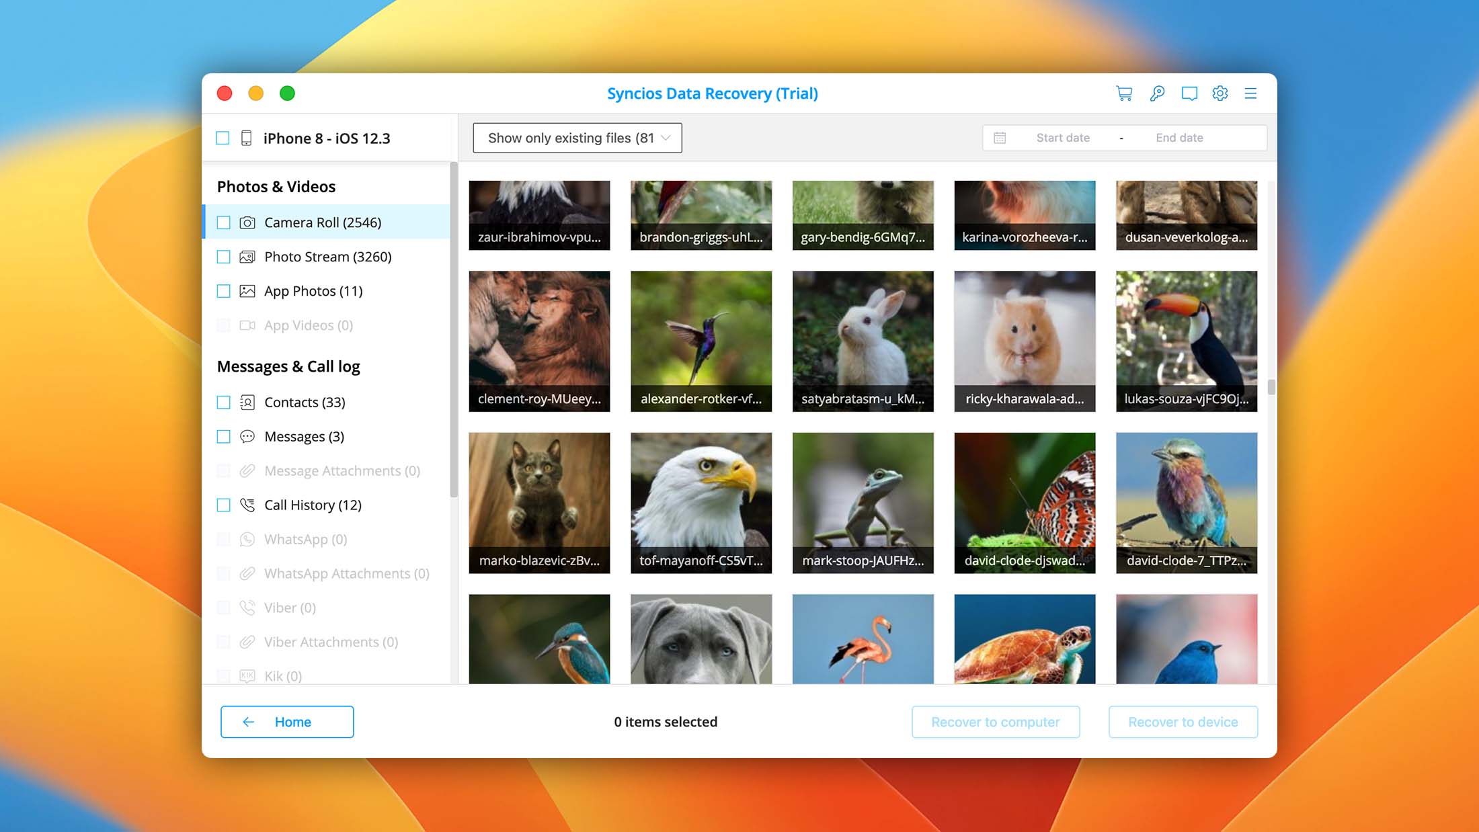Click the App Photos picture icon
This screenshot has height=832, width=1479.
[247, 291]
